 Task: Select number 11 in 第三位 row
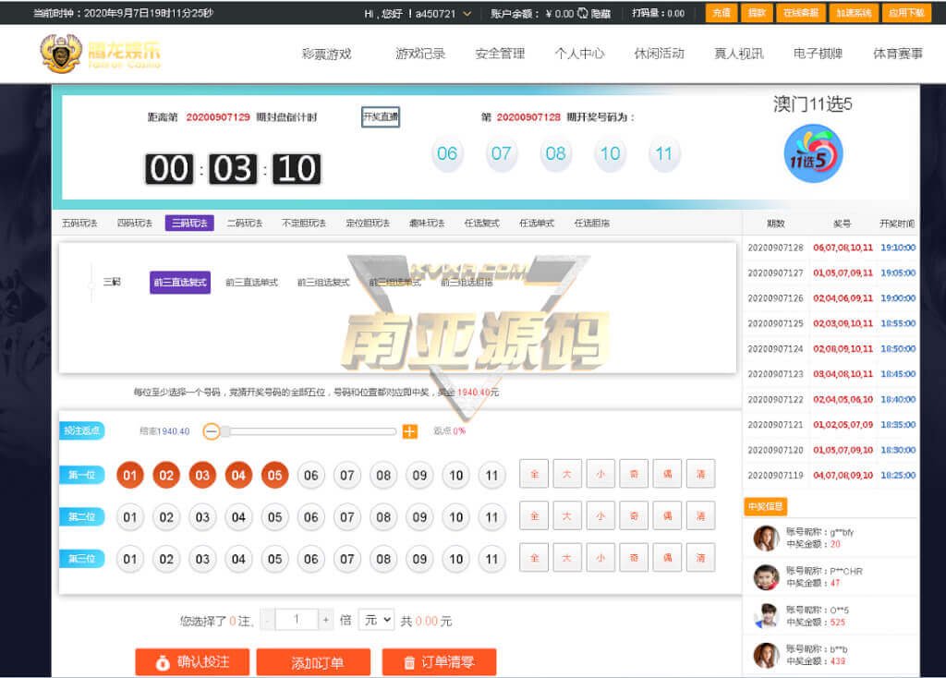491,559
